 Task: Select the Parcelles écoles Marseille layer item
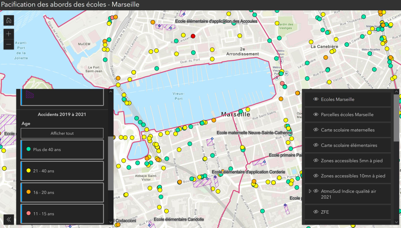click(x=347, y=115)
